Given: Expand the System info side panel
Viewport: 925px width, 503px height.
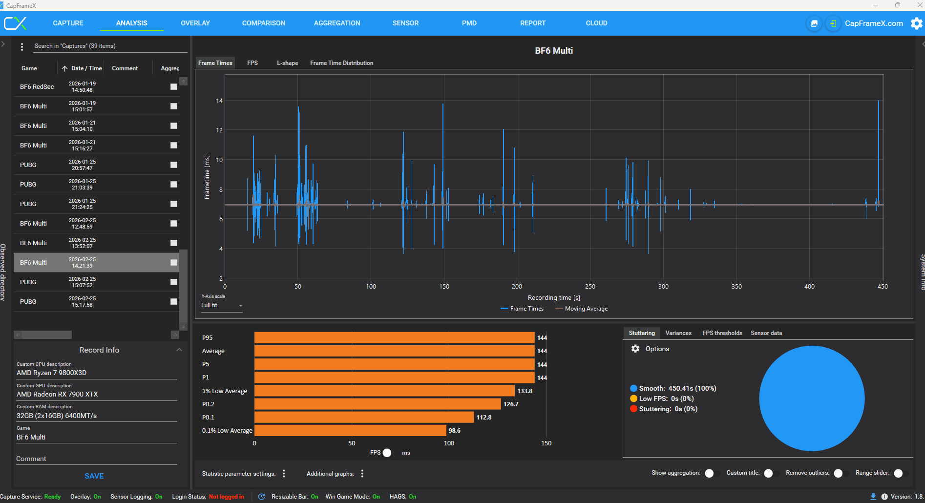Looking at the screenshot, I should (x=922, y=272).
